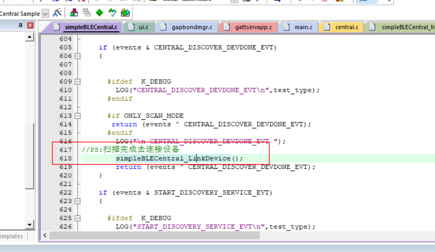
Task: Collapse the code block at line 623
Action: click(x=77, y=201)
